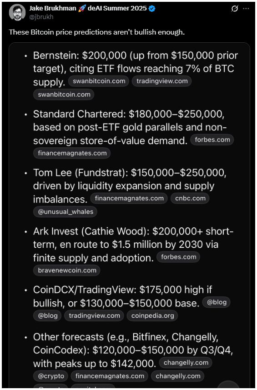Open the @unusual_whales source chip
This screenshot has height=390, width=257.
pos(66,212)
